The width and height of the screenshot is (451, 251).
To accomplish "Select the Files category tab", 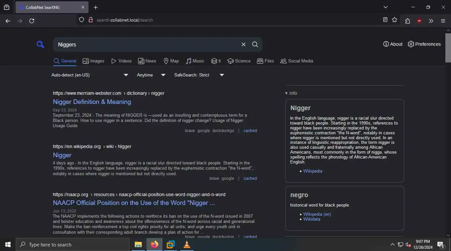I will [x=265, y=61].
